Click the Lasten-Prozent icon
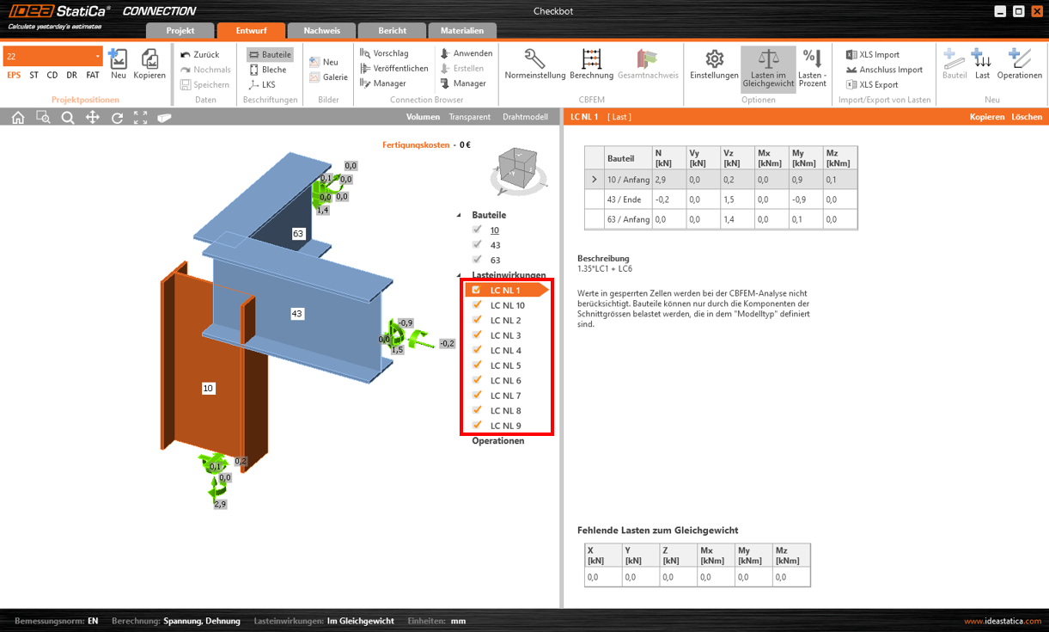Image resolution: width=1049 pixels, height=632 pixels. pos(812,59)
